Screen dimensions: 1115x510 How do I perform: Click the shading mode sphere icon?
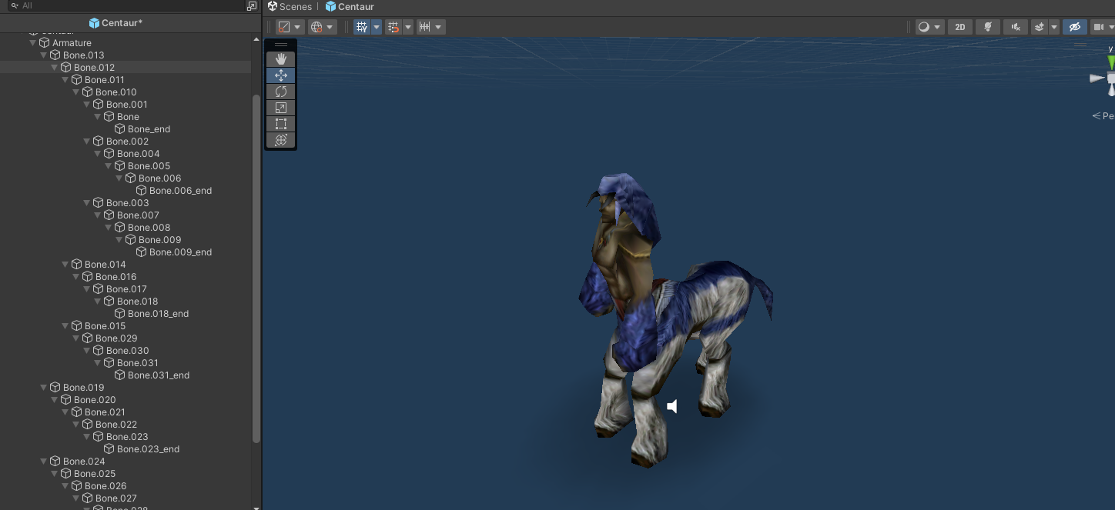(923, 27)
